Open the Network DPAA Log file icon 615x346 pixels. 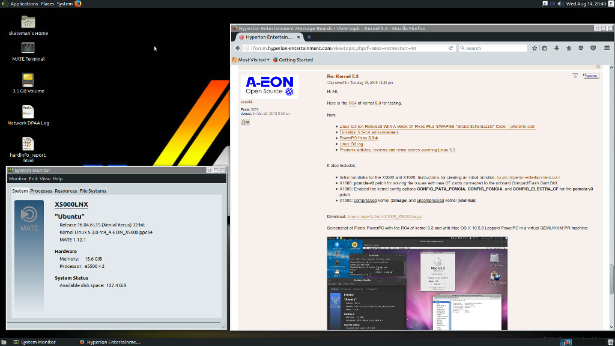28,112
